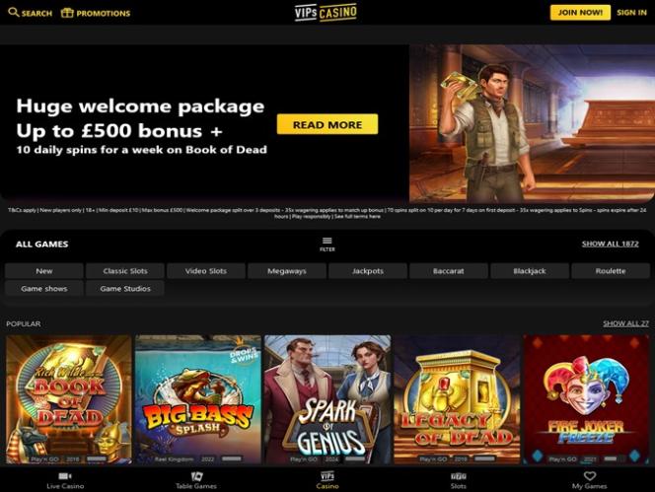The width and height of the screenshot is (655, 492).
Task: Open the Big Bass Splash game thumbnail
Action: [198, 399]
